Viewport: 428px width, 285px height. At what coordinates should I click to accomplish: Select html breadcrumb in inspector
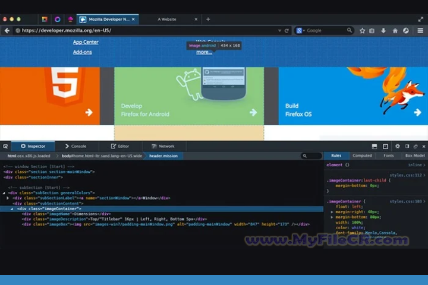tap(29, 156)
